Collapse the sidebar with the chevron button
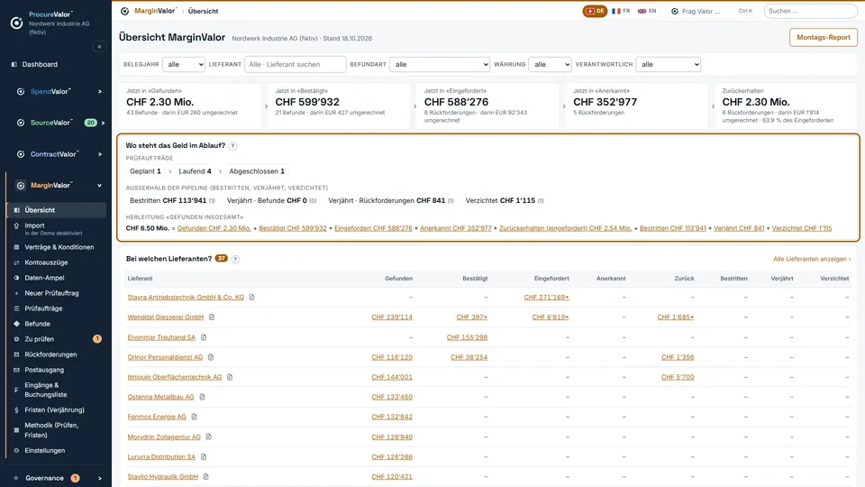Screen dimensions: 865x487 pyautogui.click(x=99, y=46)
